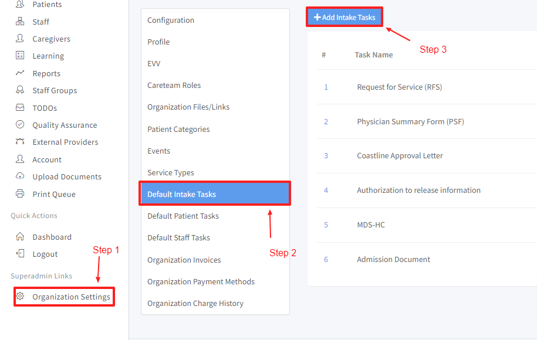Open the External Providers sidebar link
537x340 pixels.
65,142
